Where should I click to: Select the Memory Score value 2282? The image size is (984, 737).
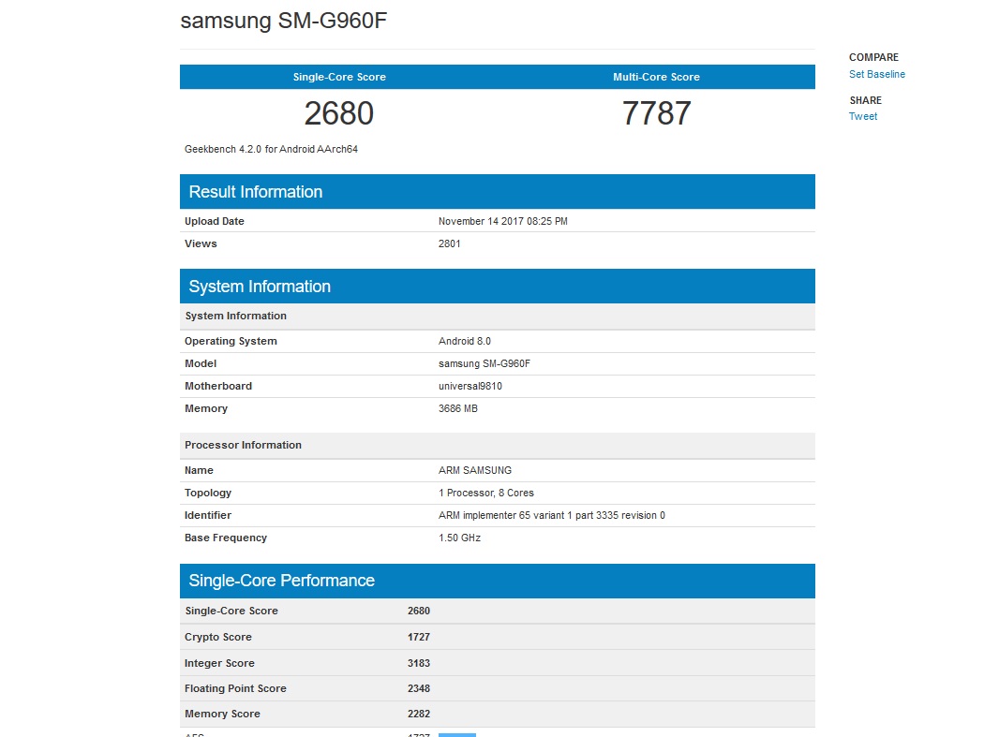coord(419,714)
